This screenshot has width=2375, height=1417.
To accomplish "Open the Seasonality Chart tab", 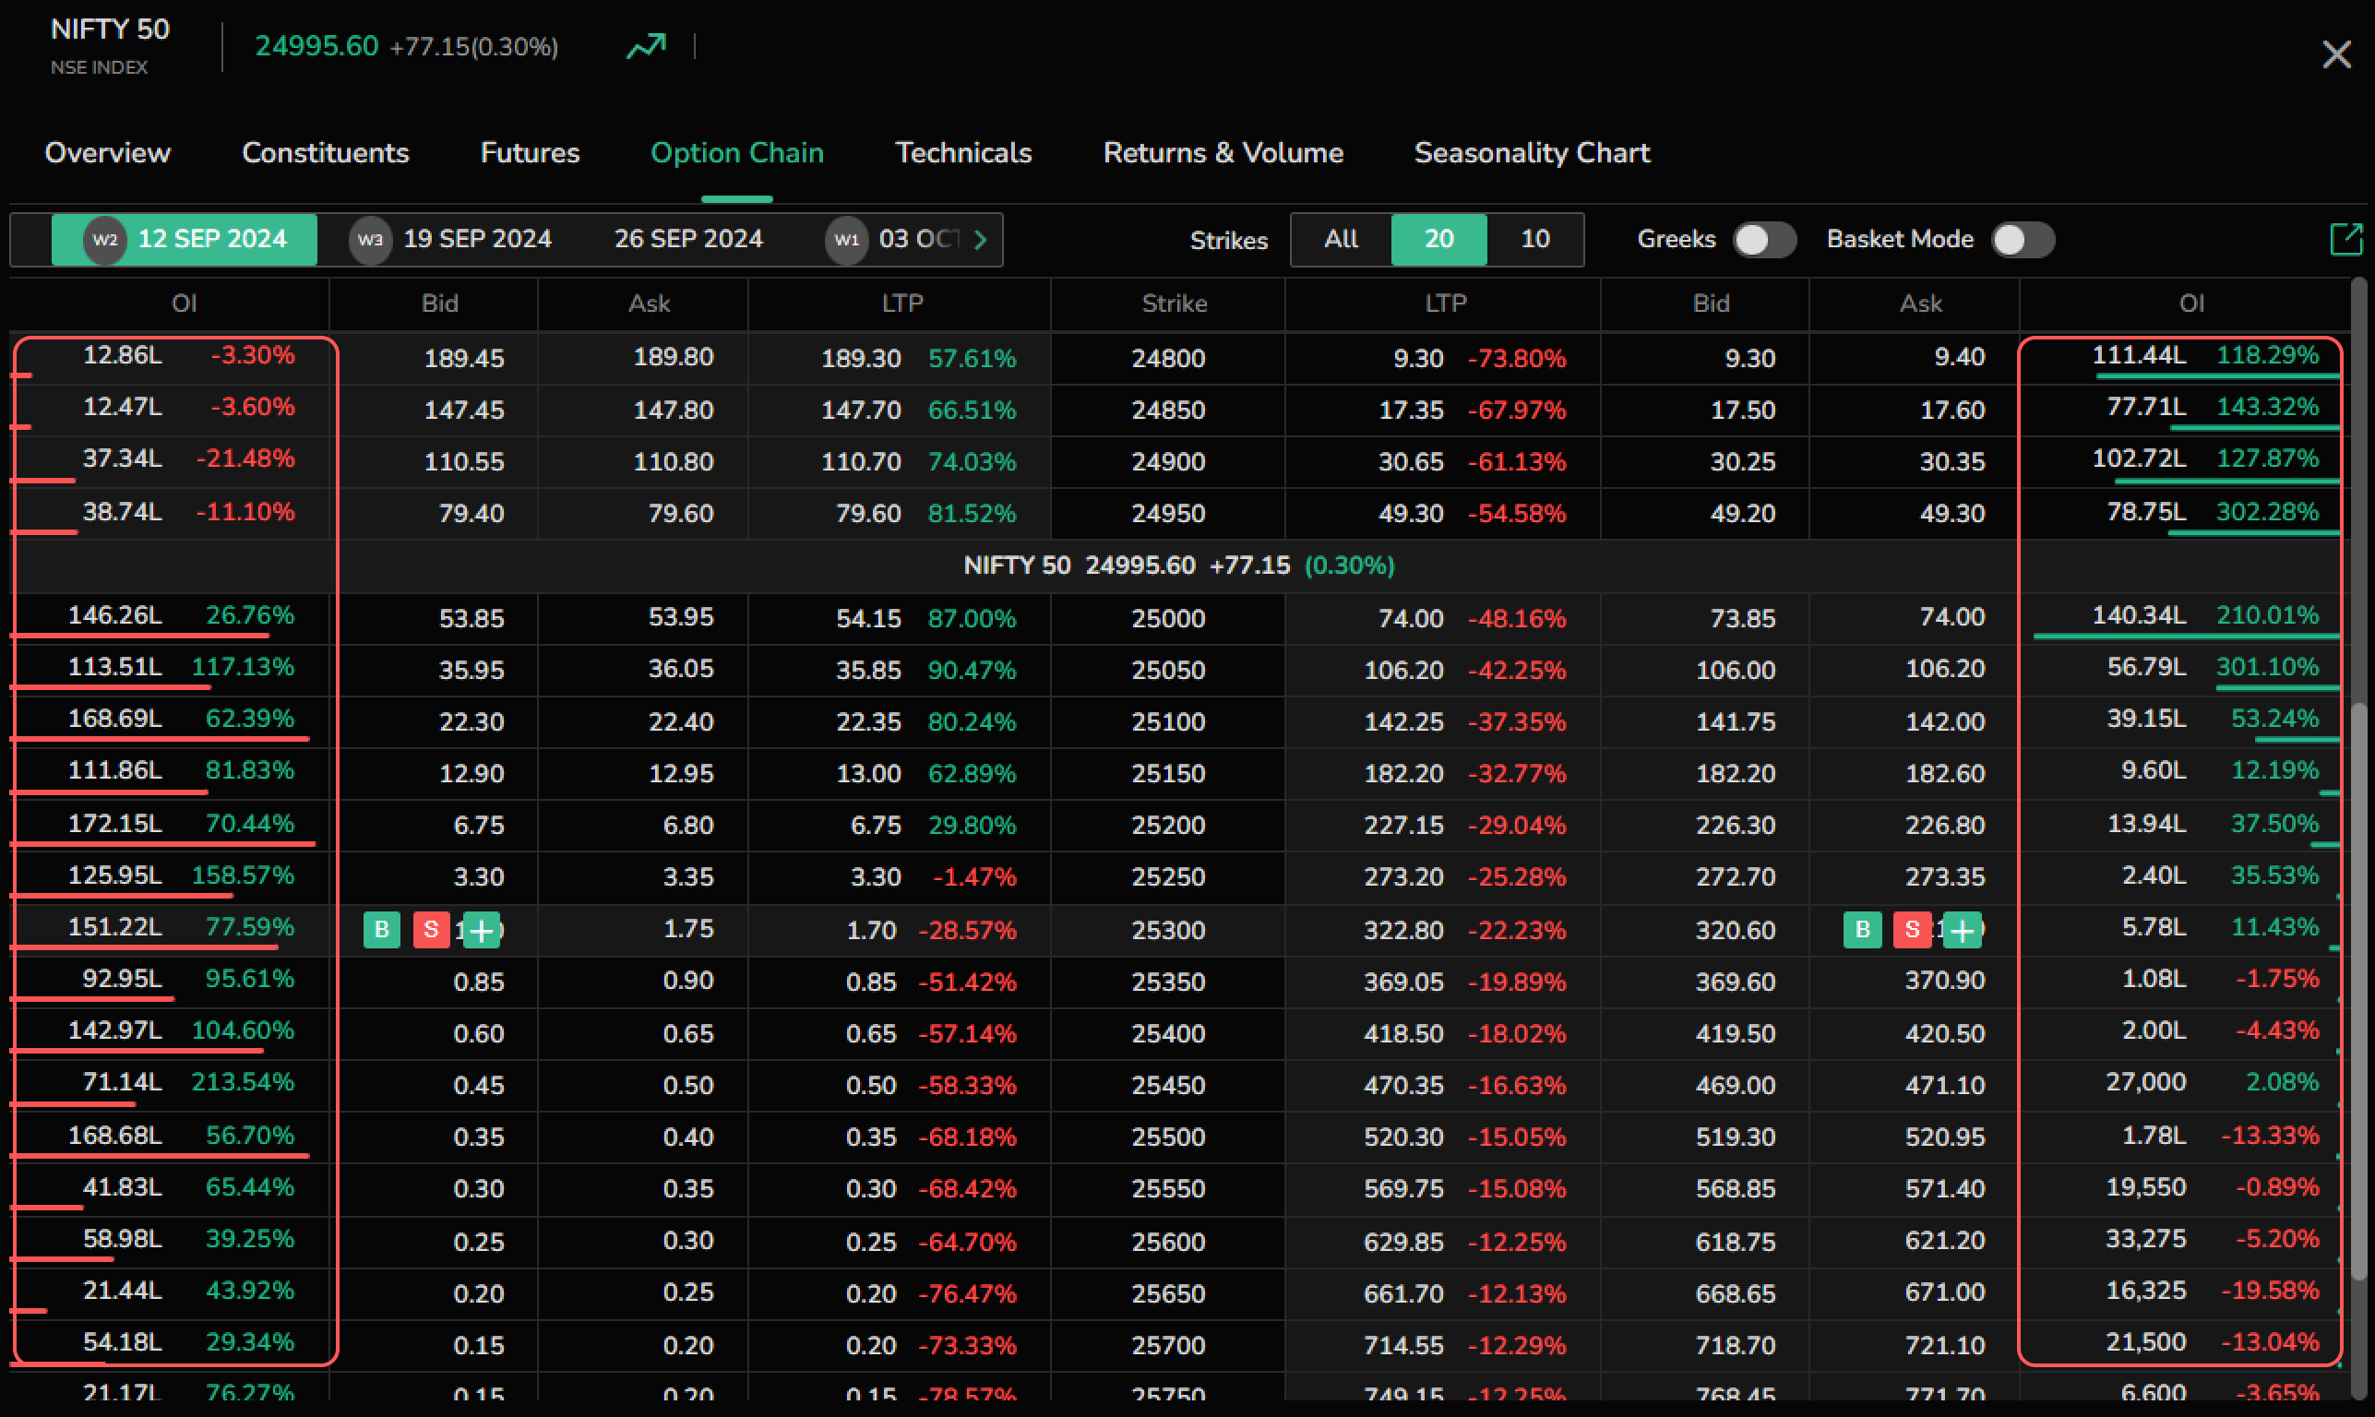I will pos(1532,153).
